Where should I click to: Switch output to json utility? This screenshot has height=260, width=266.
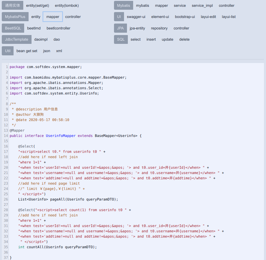[47, 51]
